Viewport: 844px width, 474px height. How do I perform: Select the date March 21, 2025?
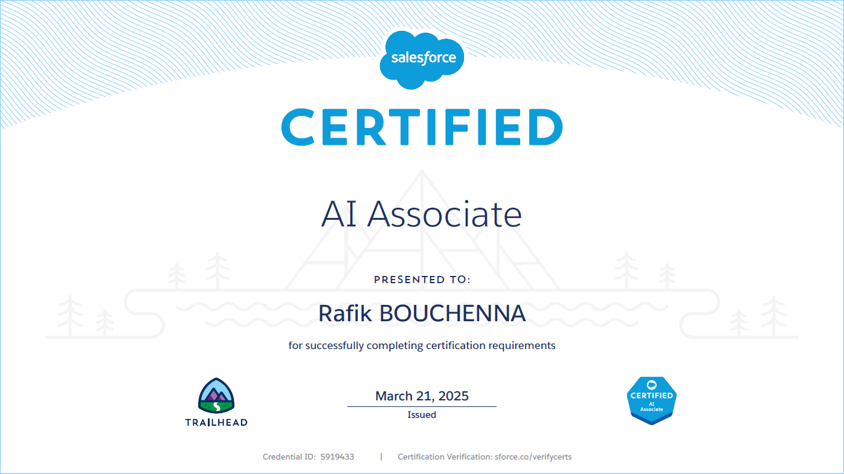click(x=422, y=396)
